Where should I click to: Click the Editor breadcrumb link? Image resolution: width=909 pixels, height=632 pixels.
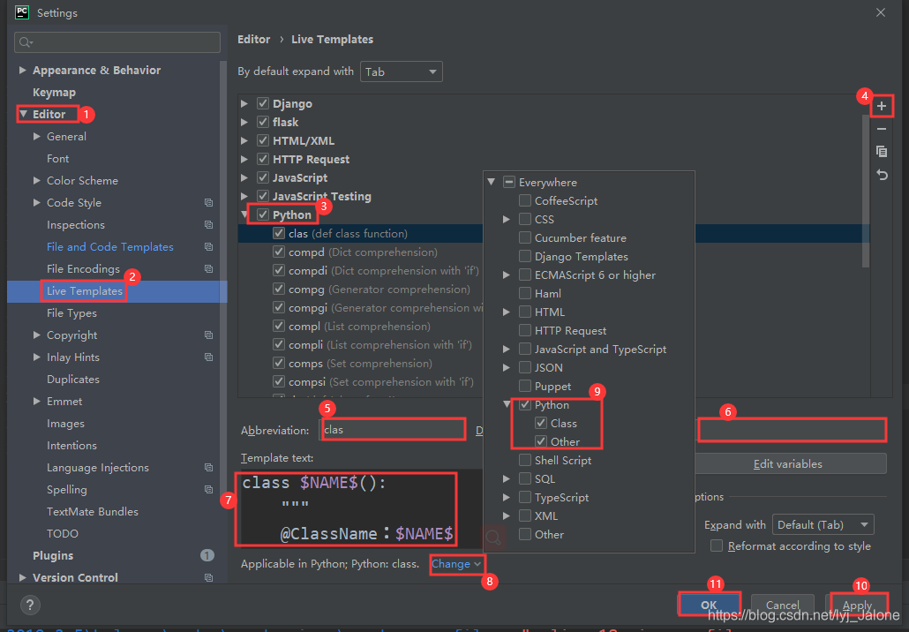254,40
